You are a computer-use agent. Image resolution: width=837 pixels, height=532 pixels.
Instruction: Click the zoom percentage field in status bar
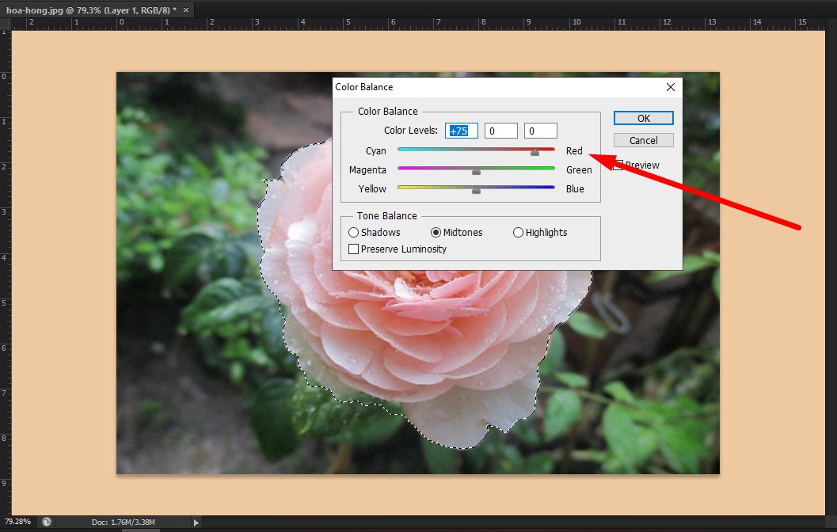point(17,522)
